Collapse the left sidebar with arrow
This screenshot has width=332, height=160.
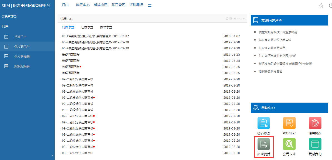53,155
